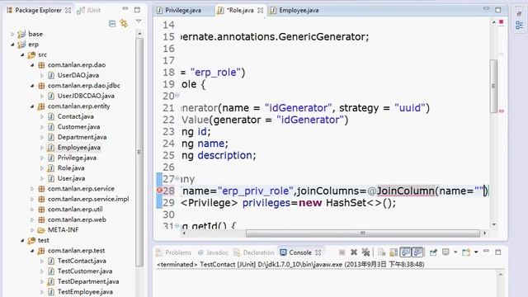This screenshot has width=528, height=297.
Task: Open the Declaration tab
Action: (x=254, y=252)
